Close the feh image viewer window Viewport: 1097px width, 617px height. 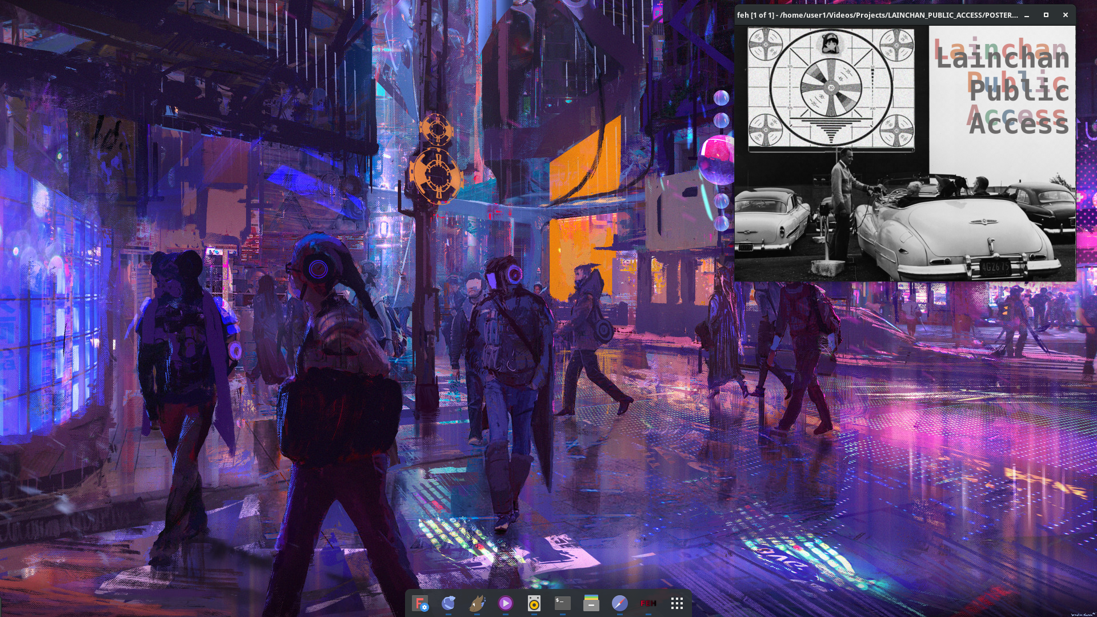(1066, 15)
